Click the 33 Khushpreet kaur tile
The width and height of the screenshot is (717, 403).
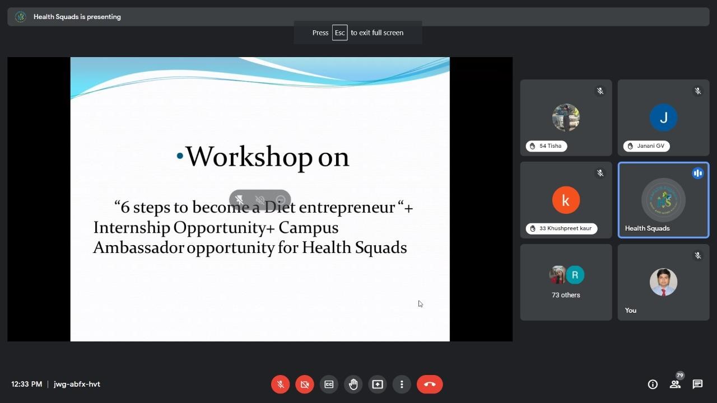click(566, 200)
